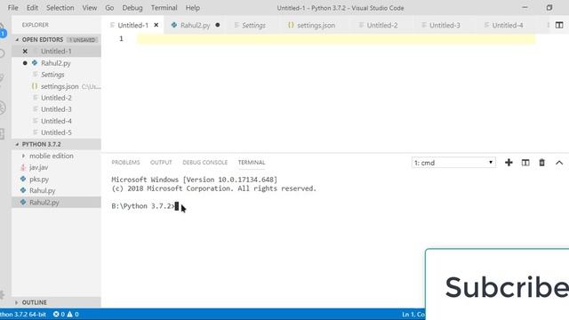Switch to the Settings editor tab
Viewport: 569px width, 320px height.
click(253, 25)
